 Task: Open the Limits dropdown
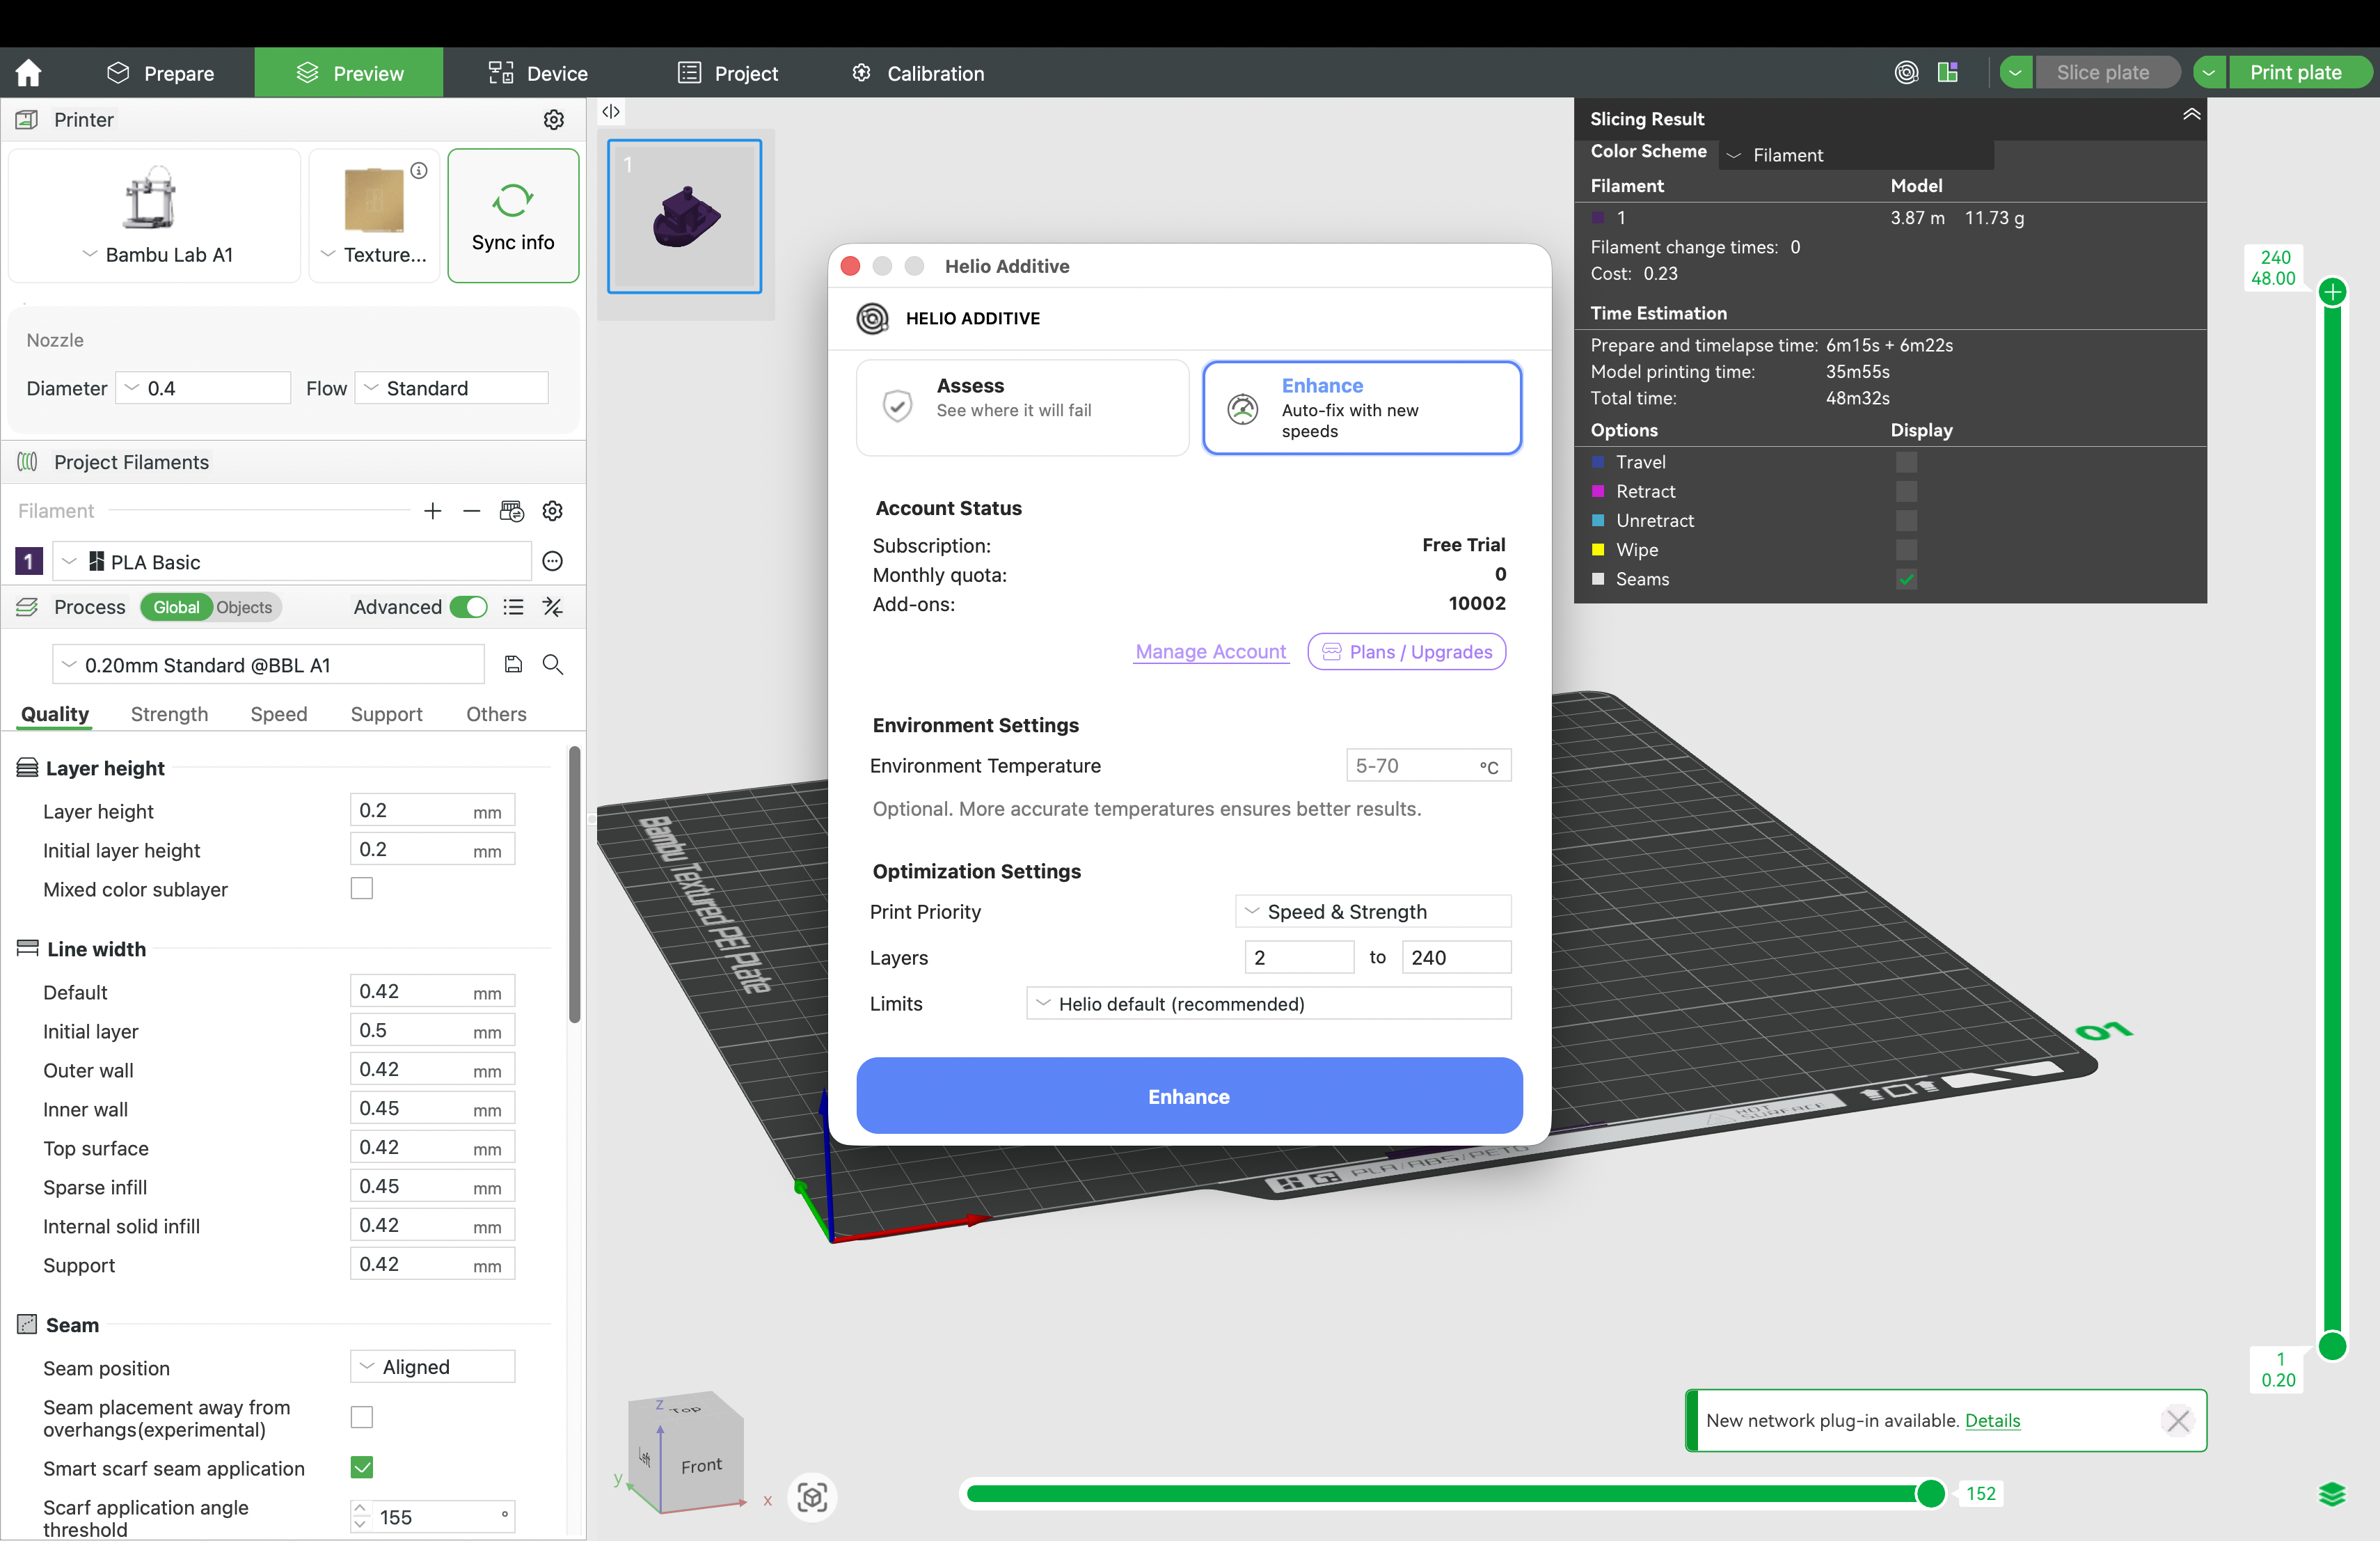(x=1268, y=1003)
